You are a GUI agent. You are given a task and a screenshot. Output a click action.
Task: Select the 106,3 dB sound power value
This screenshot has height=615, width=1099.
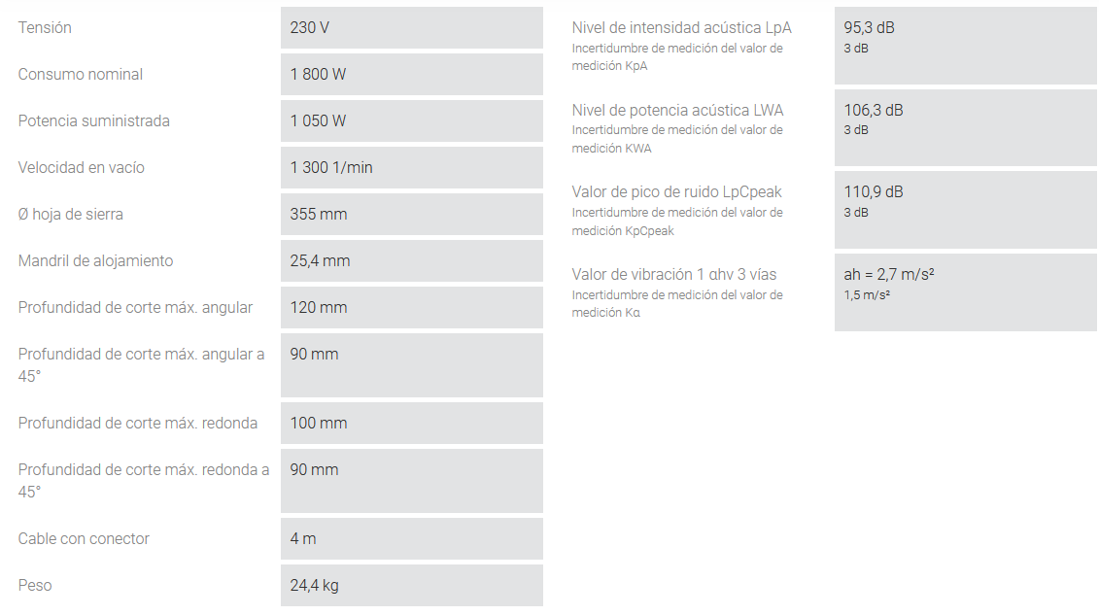tap(874, 111)
